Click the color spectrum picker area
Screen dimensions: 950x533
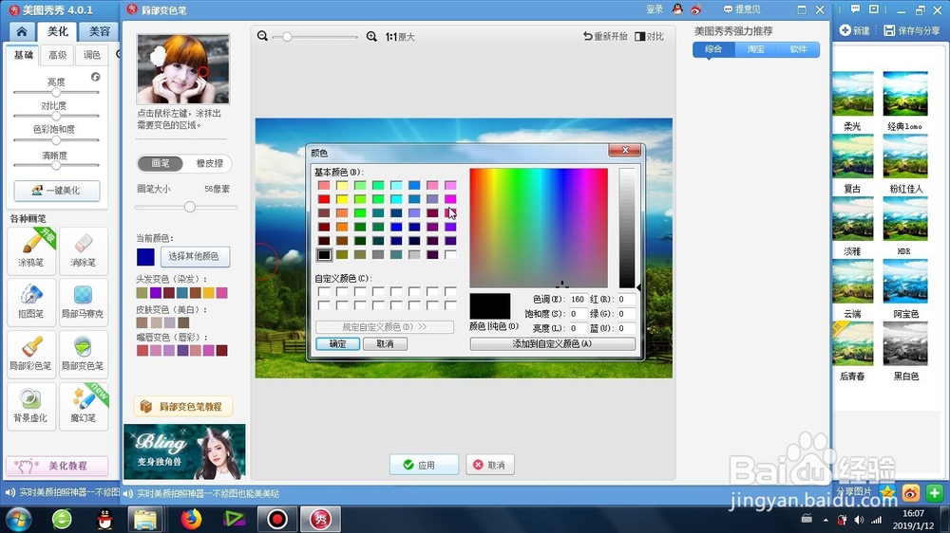[539, 228]
